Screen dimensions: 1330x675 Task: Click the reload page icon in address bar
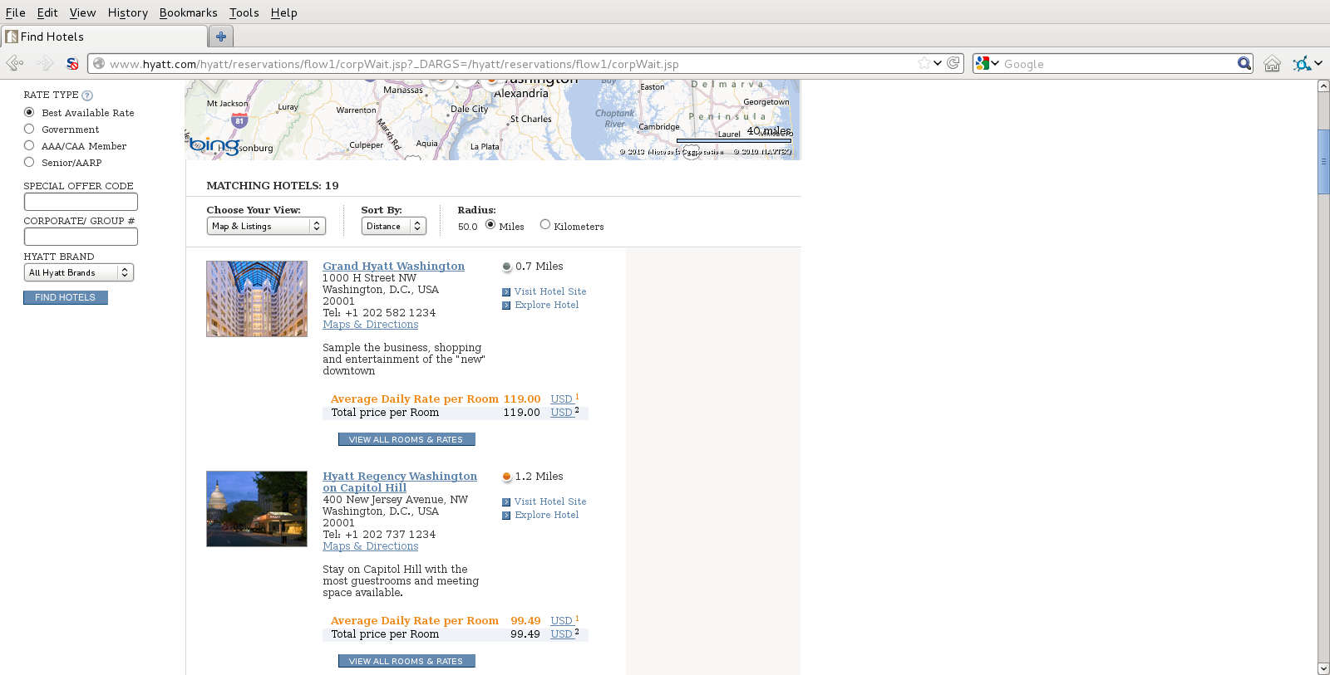(953, 63)
